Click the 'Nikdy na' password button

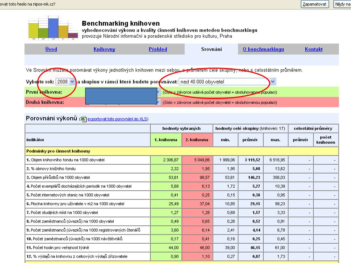point(342,4)
